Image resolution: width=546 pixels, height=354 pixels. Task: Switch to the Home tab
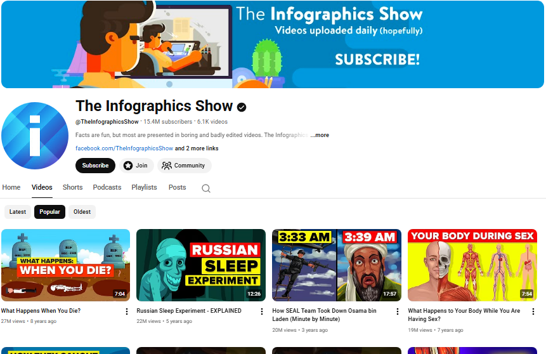(x=11, y=187)
